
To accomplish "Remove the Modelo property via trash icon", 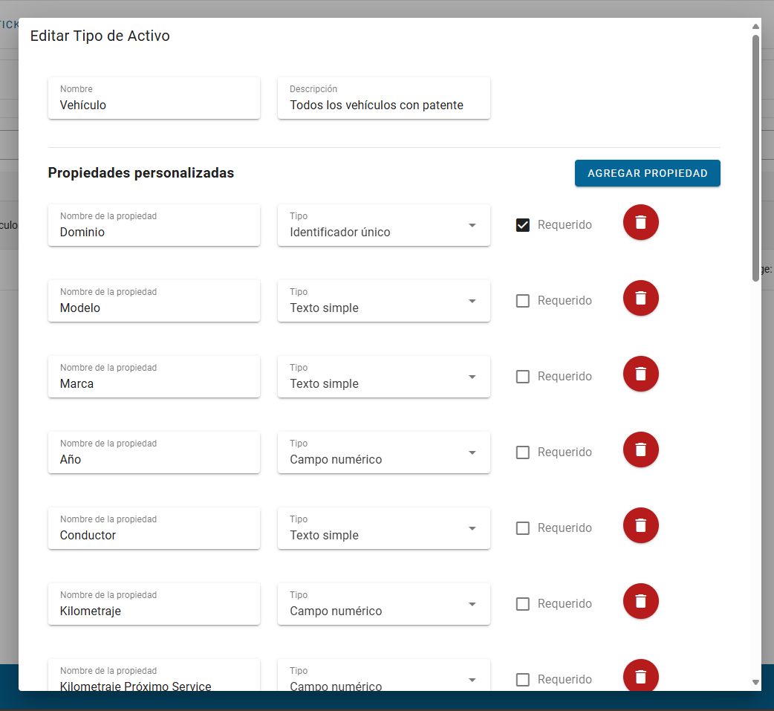I will tap(640, 298).
